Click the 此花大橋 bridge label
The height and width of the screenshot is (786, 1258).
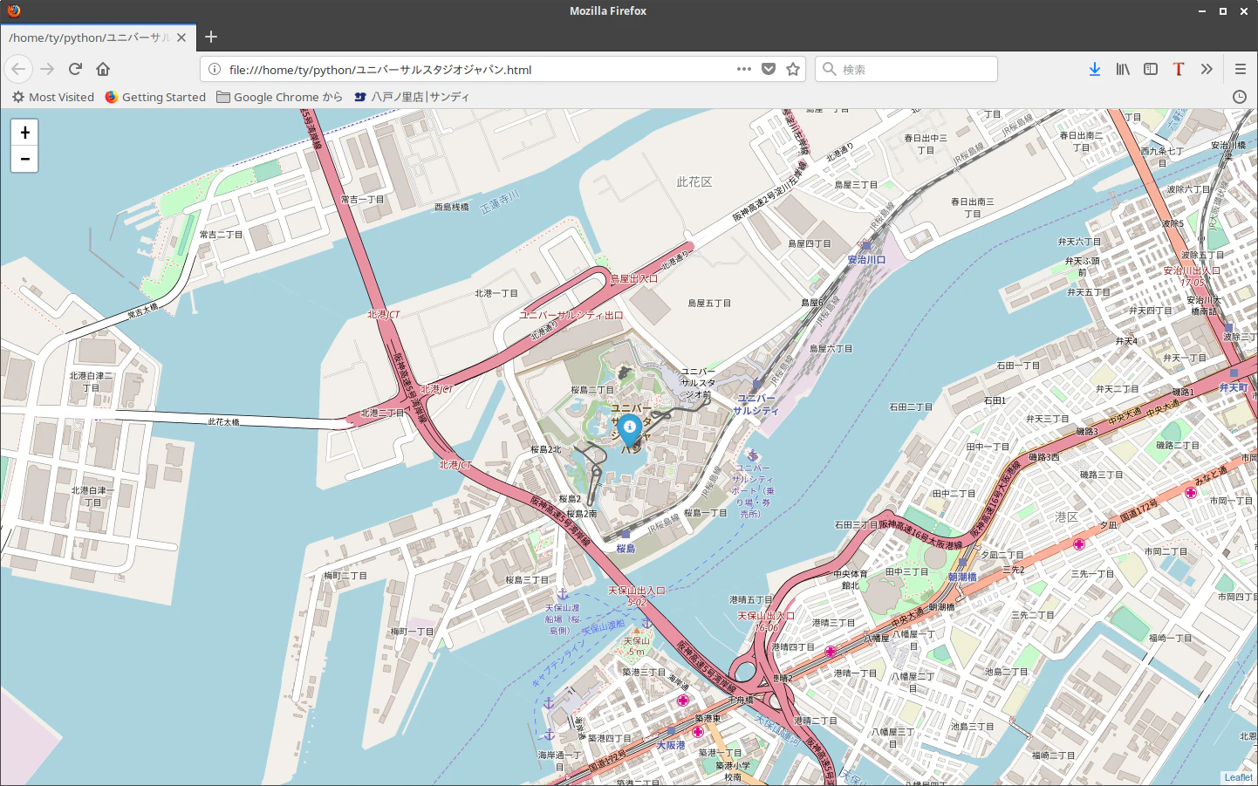223,422
